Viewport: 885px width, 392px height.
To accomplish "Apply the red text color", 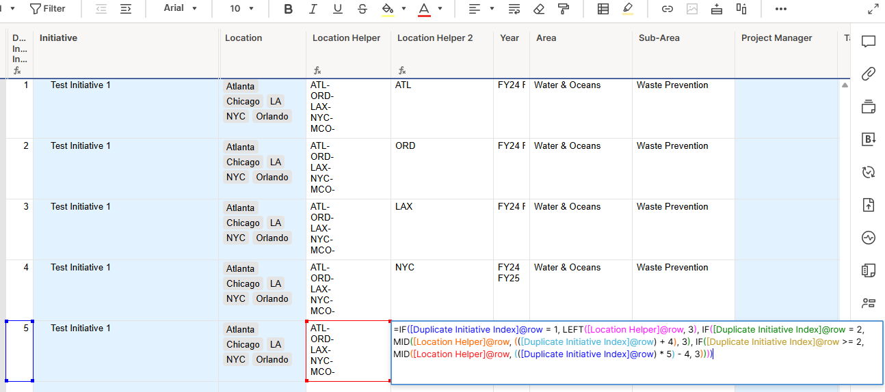I will [424, 8].
